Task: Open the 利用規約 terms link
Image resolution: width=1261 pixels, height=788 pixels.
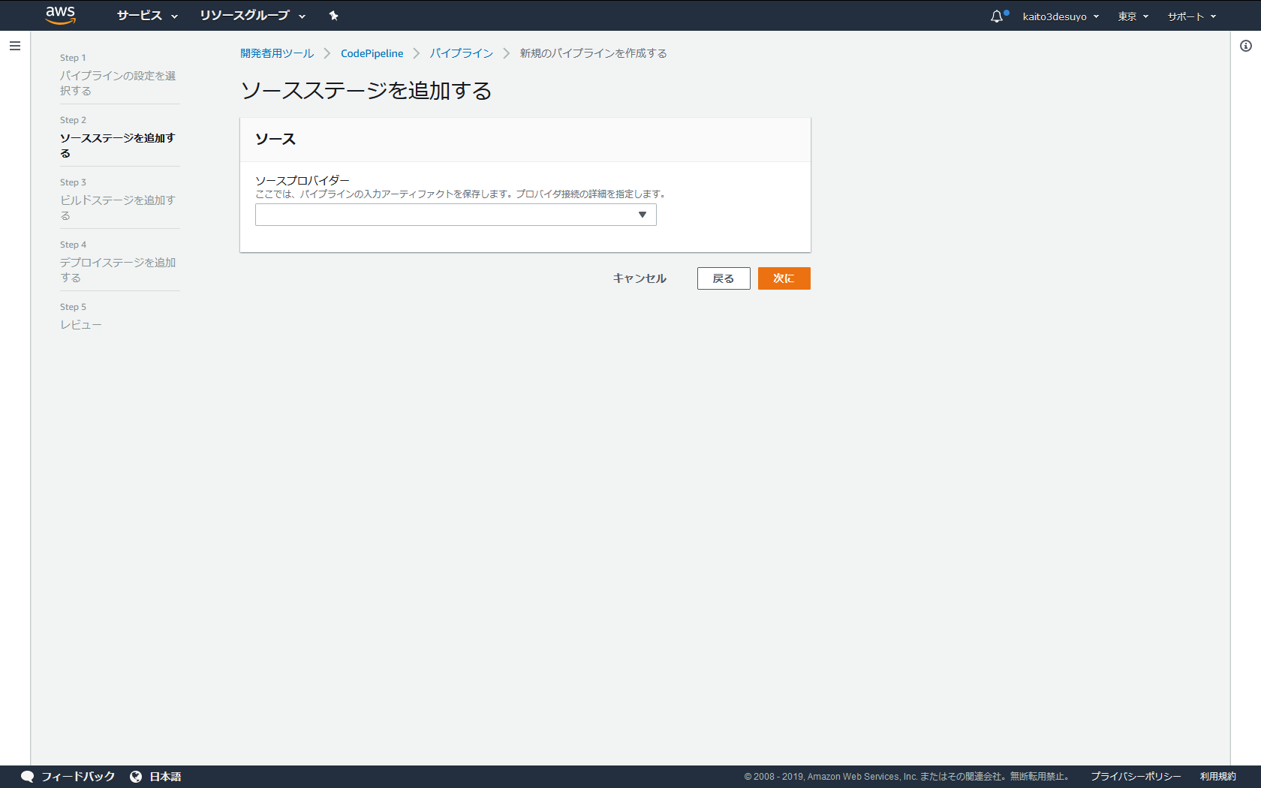Action: pyautogui.click(x=1217, y=777)
